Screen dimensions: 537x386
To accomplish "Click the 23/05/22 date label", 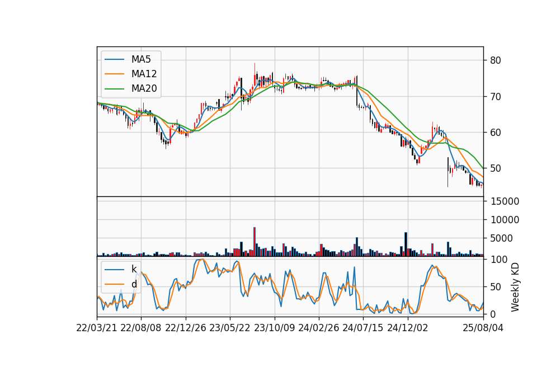I will coord(230,328).
